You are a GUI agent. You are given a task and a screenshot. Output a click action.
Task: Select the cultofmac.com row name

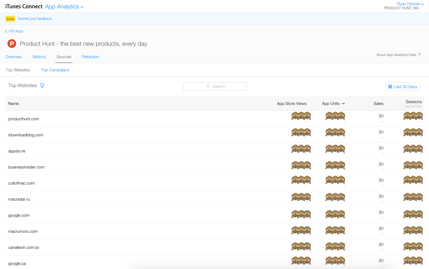pyautogui.click(x=21, y=183)
